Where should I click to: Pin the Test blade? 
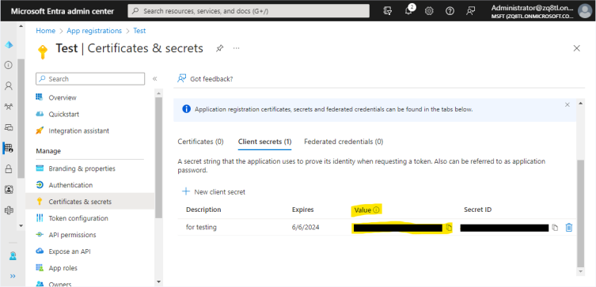[220, 48]
